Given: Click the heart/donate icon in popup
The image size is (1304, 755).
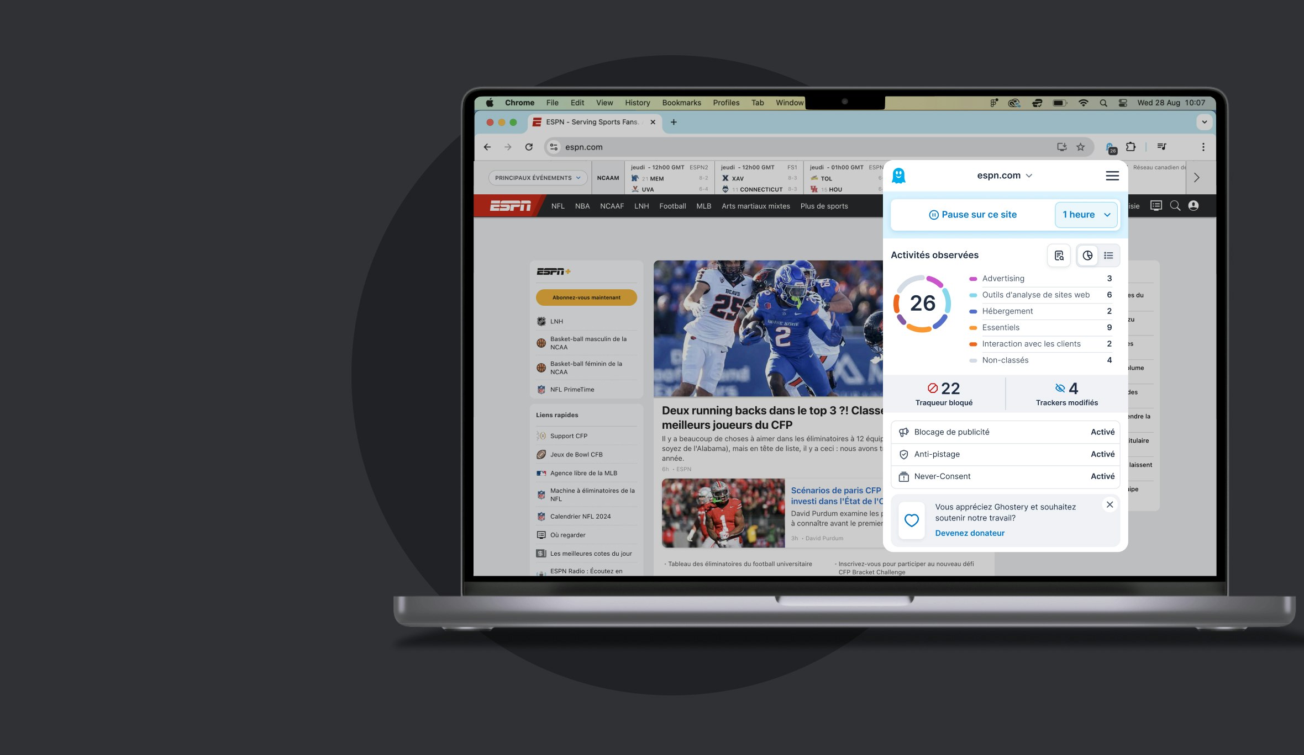Looking at the screenshot, I should pos(912,519).
